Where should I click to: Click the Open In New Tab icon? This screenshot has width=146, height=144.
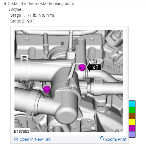click(16, 139)
